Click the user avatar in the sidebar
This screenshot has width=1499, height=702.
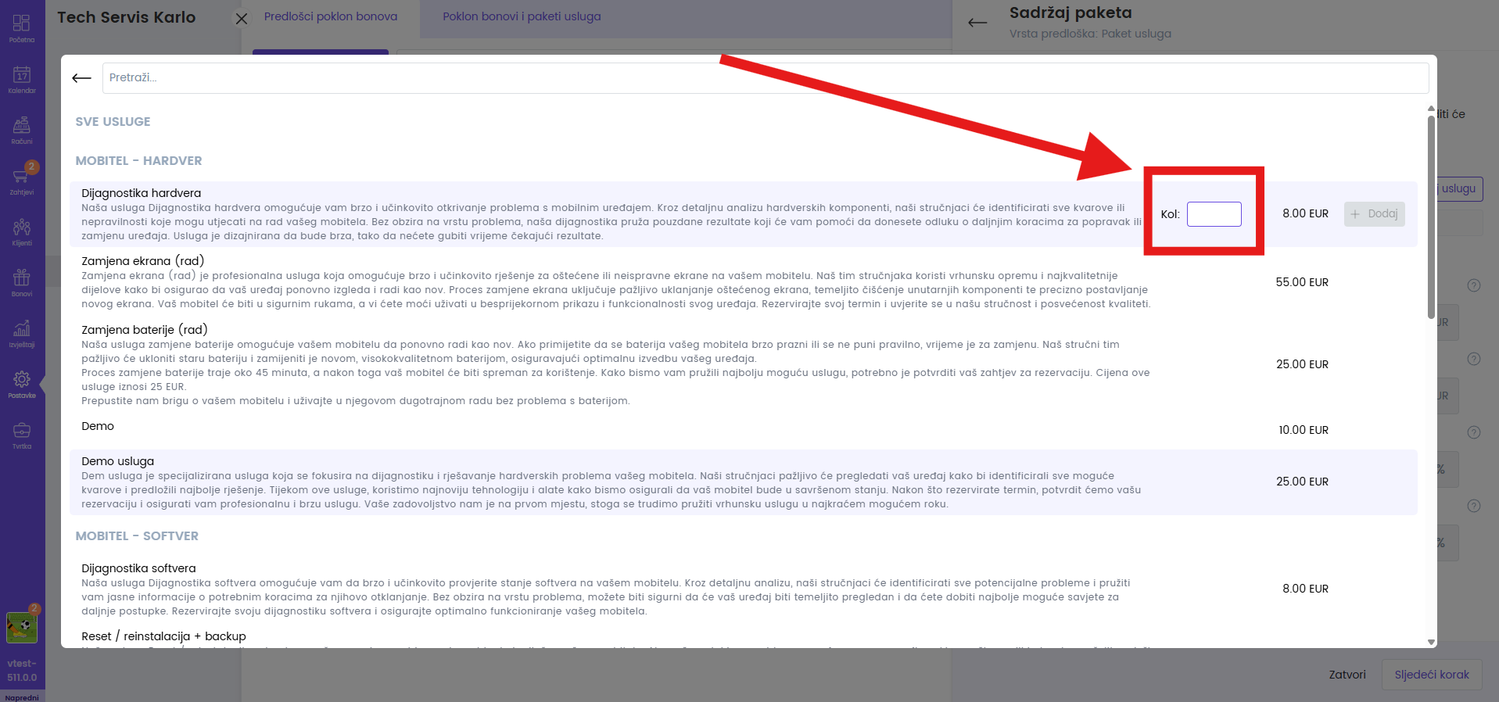coord(21,627)
